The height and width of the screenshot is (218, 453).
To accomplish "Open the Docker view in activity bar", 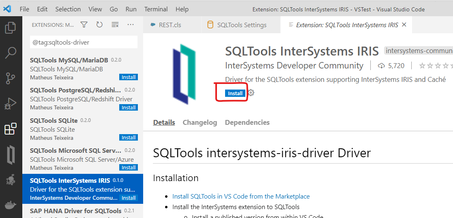I will 11,205.
